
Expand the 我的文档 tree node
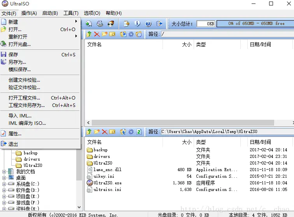(4, 171)
